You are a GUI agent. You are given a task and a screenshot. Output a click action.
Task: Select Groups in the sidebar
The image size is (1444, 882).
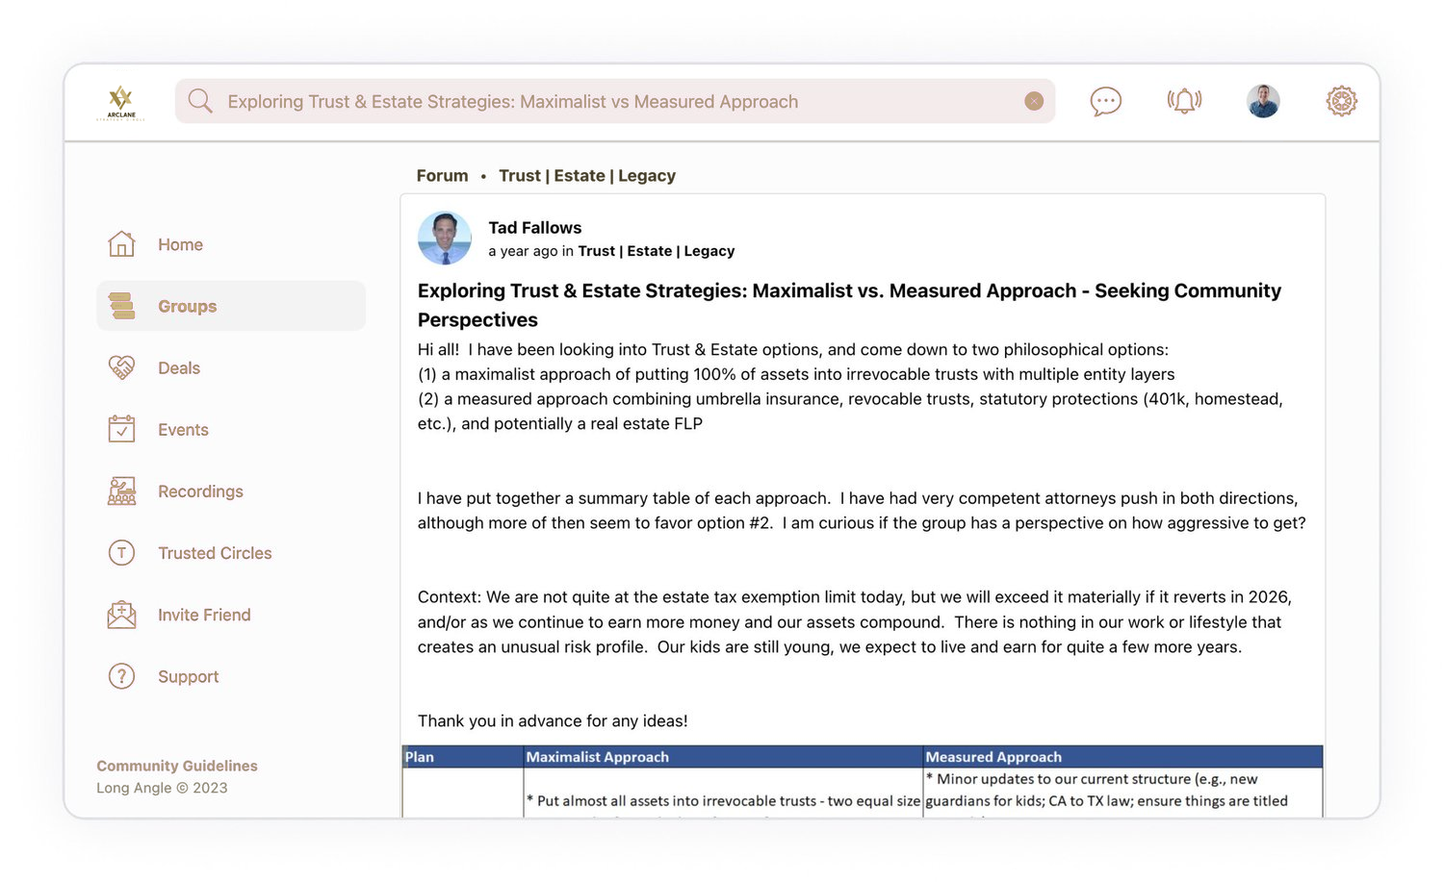tap(187, 306)
